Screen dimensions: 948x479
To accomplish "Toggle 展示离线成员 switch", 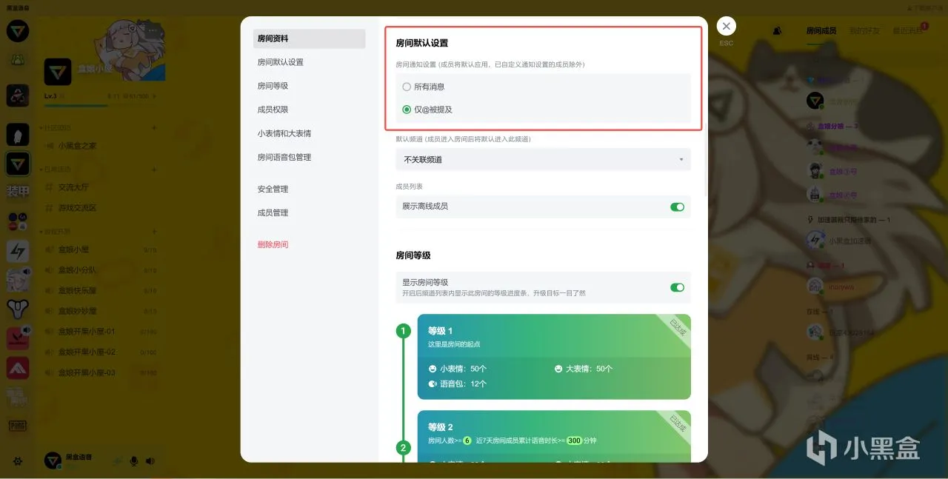I will pyautogui.click(x=677, y=207).
